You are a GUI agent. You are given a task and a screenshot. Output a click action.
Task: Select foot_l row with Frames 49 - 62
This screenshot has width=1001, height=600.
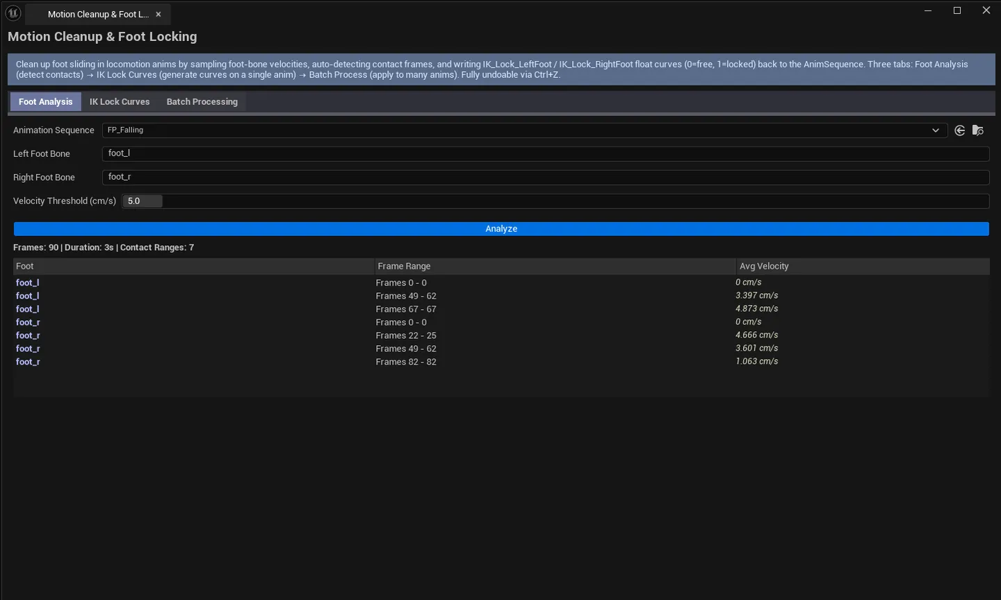(x=501, y=296)
